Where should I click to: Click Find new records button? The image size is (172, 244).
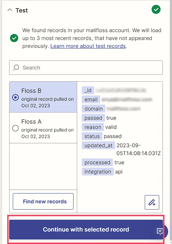click(x=43, y=201)
